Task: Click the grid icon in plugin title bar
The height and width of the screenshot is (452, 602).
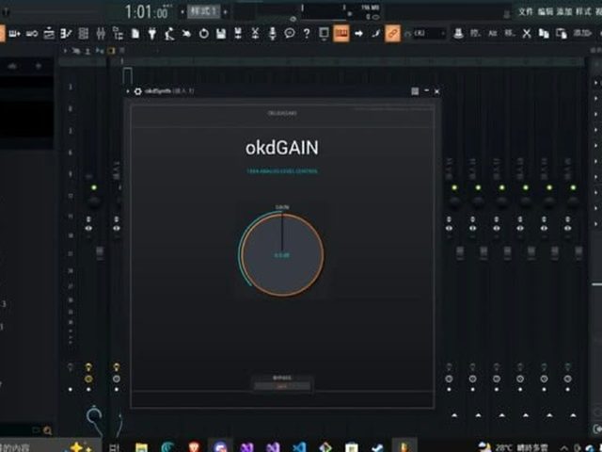Action: 415,91
